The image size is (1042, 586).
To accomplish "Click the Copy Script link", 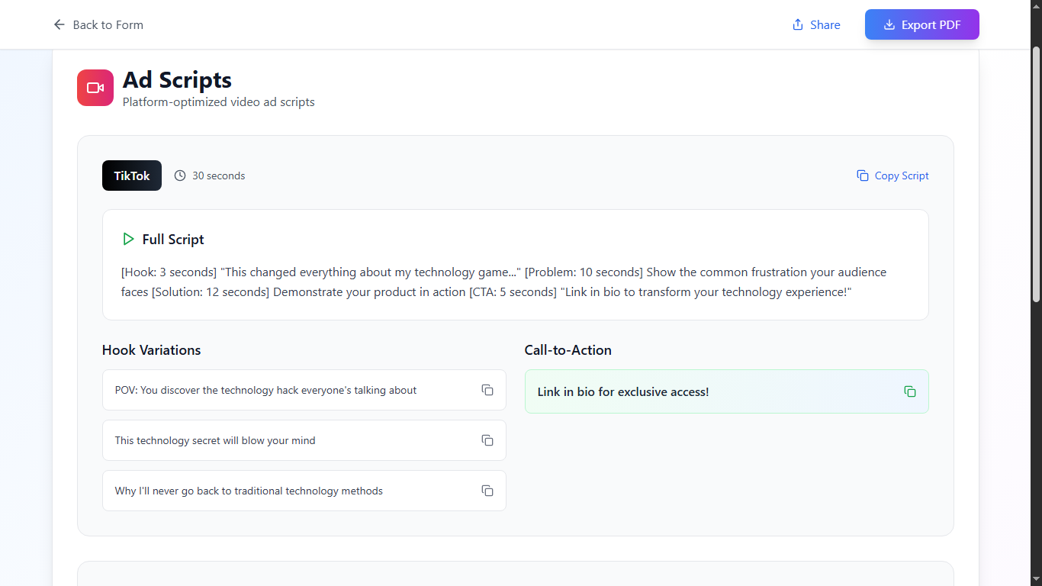I will point(901,175).
